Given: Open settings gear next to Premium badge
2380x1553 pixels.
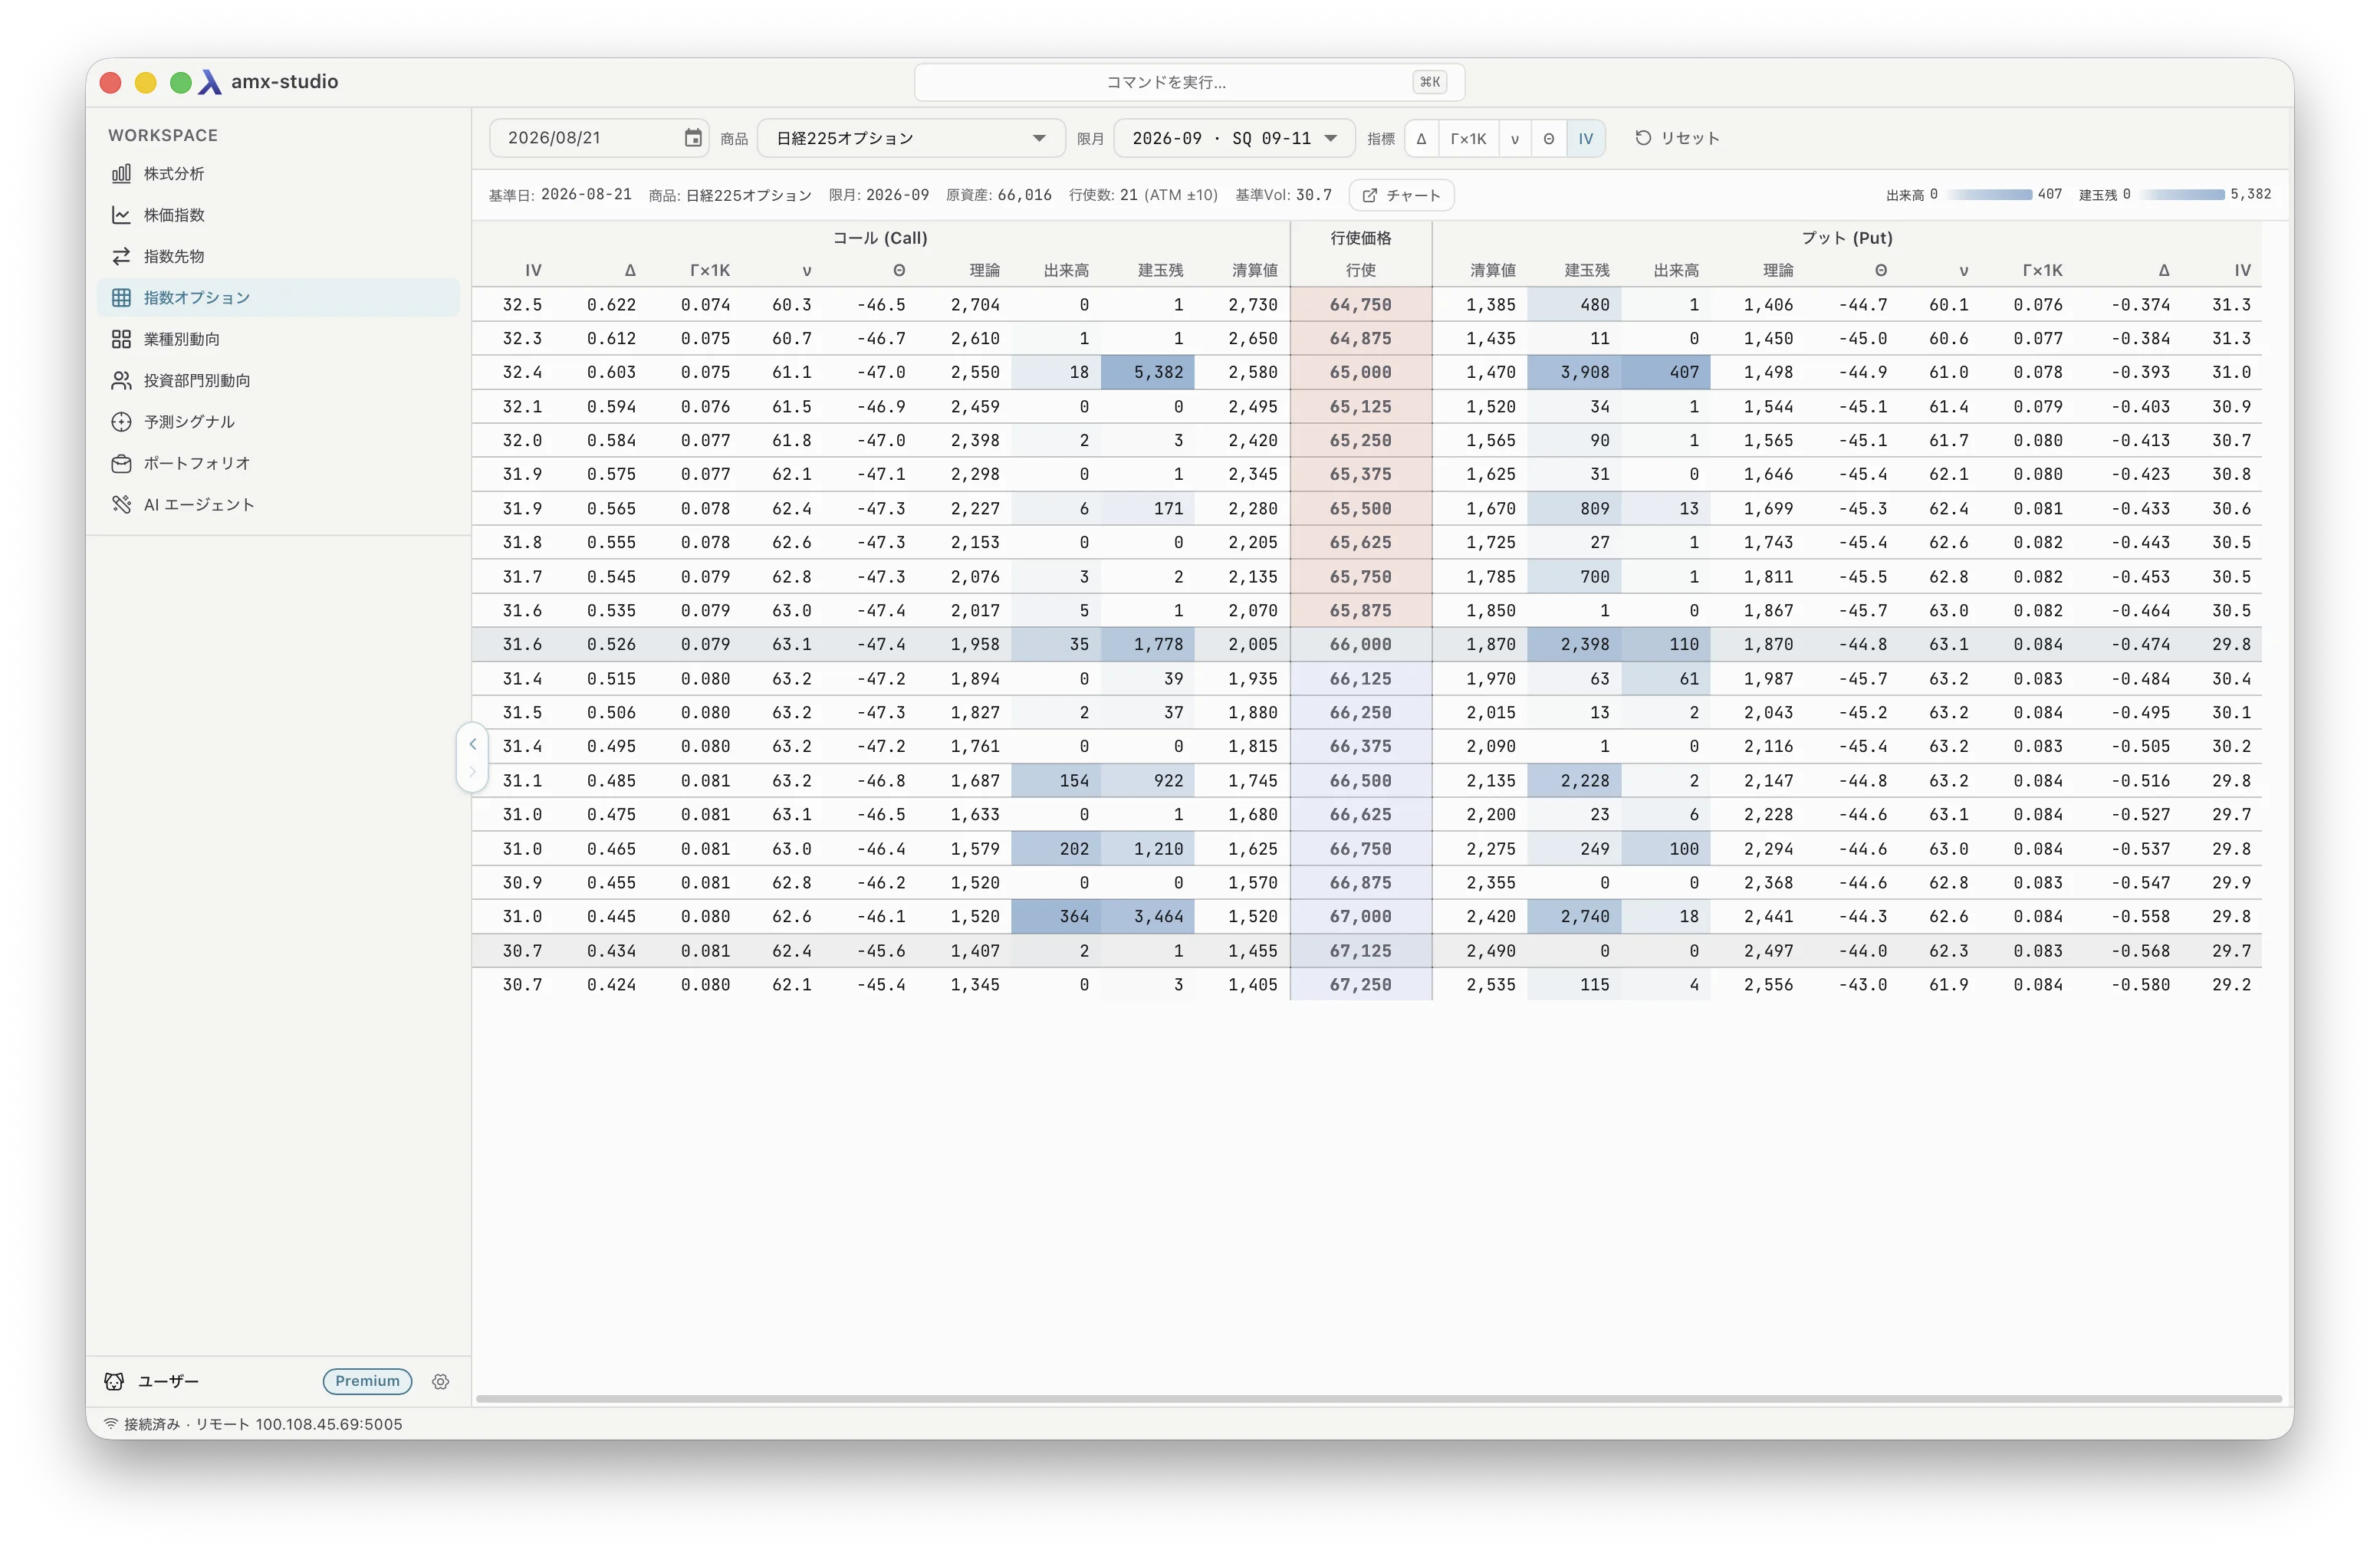Looking at the screenshot, I should coord(440,1381).
